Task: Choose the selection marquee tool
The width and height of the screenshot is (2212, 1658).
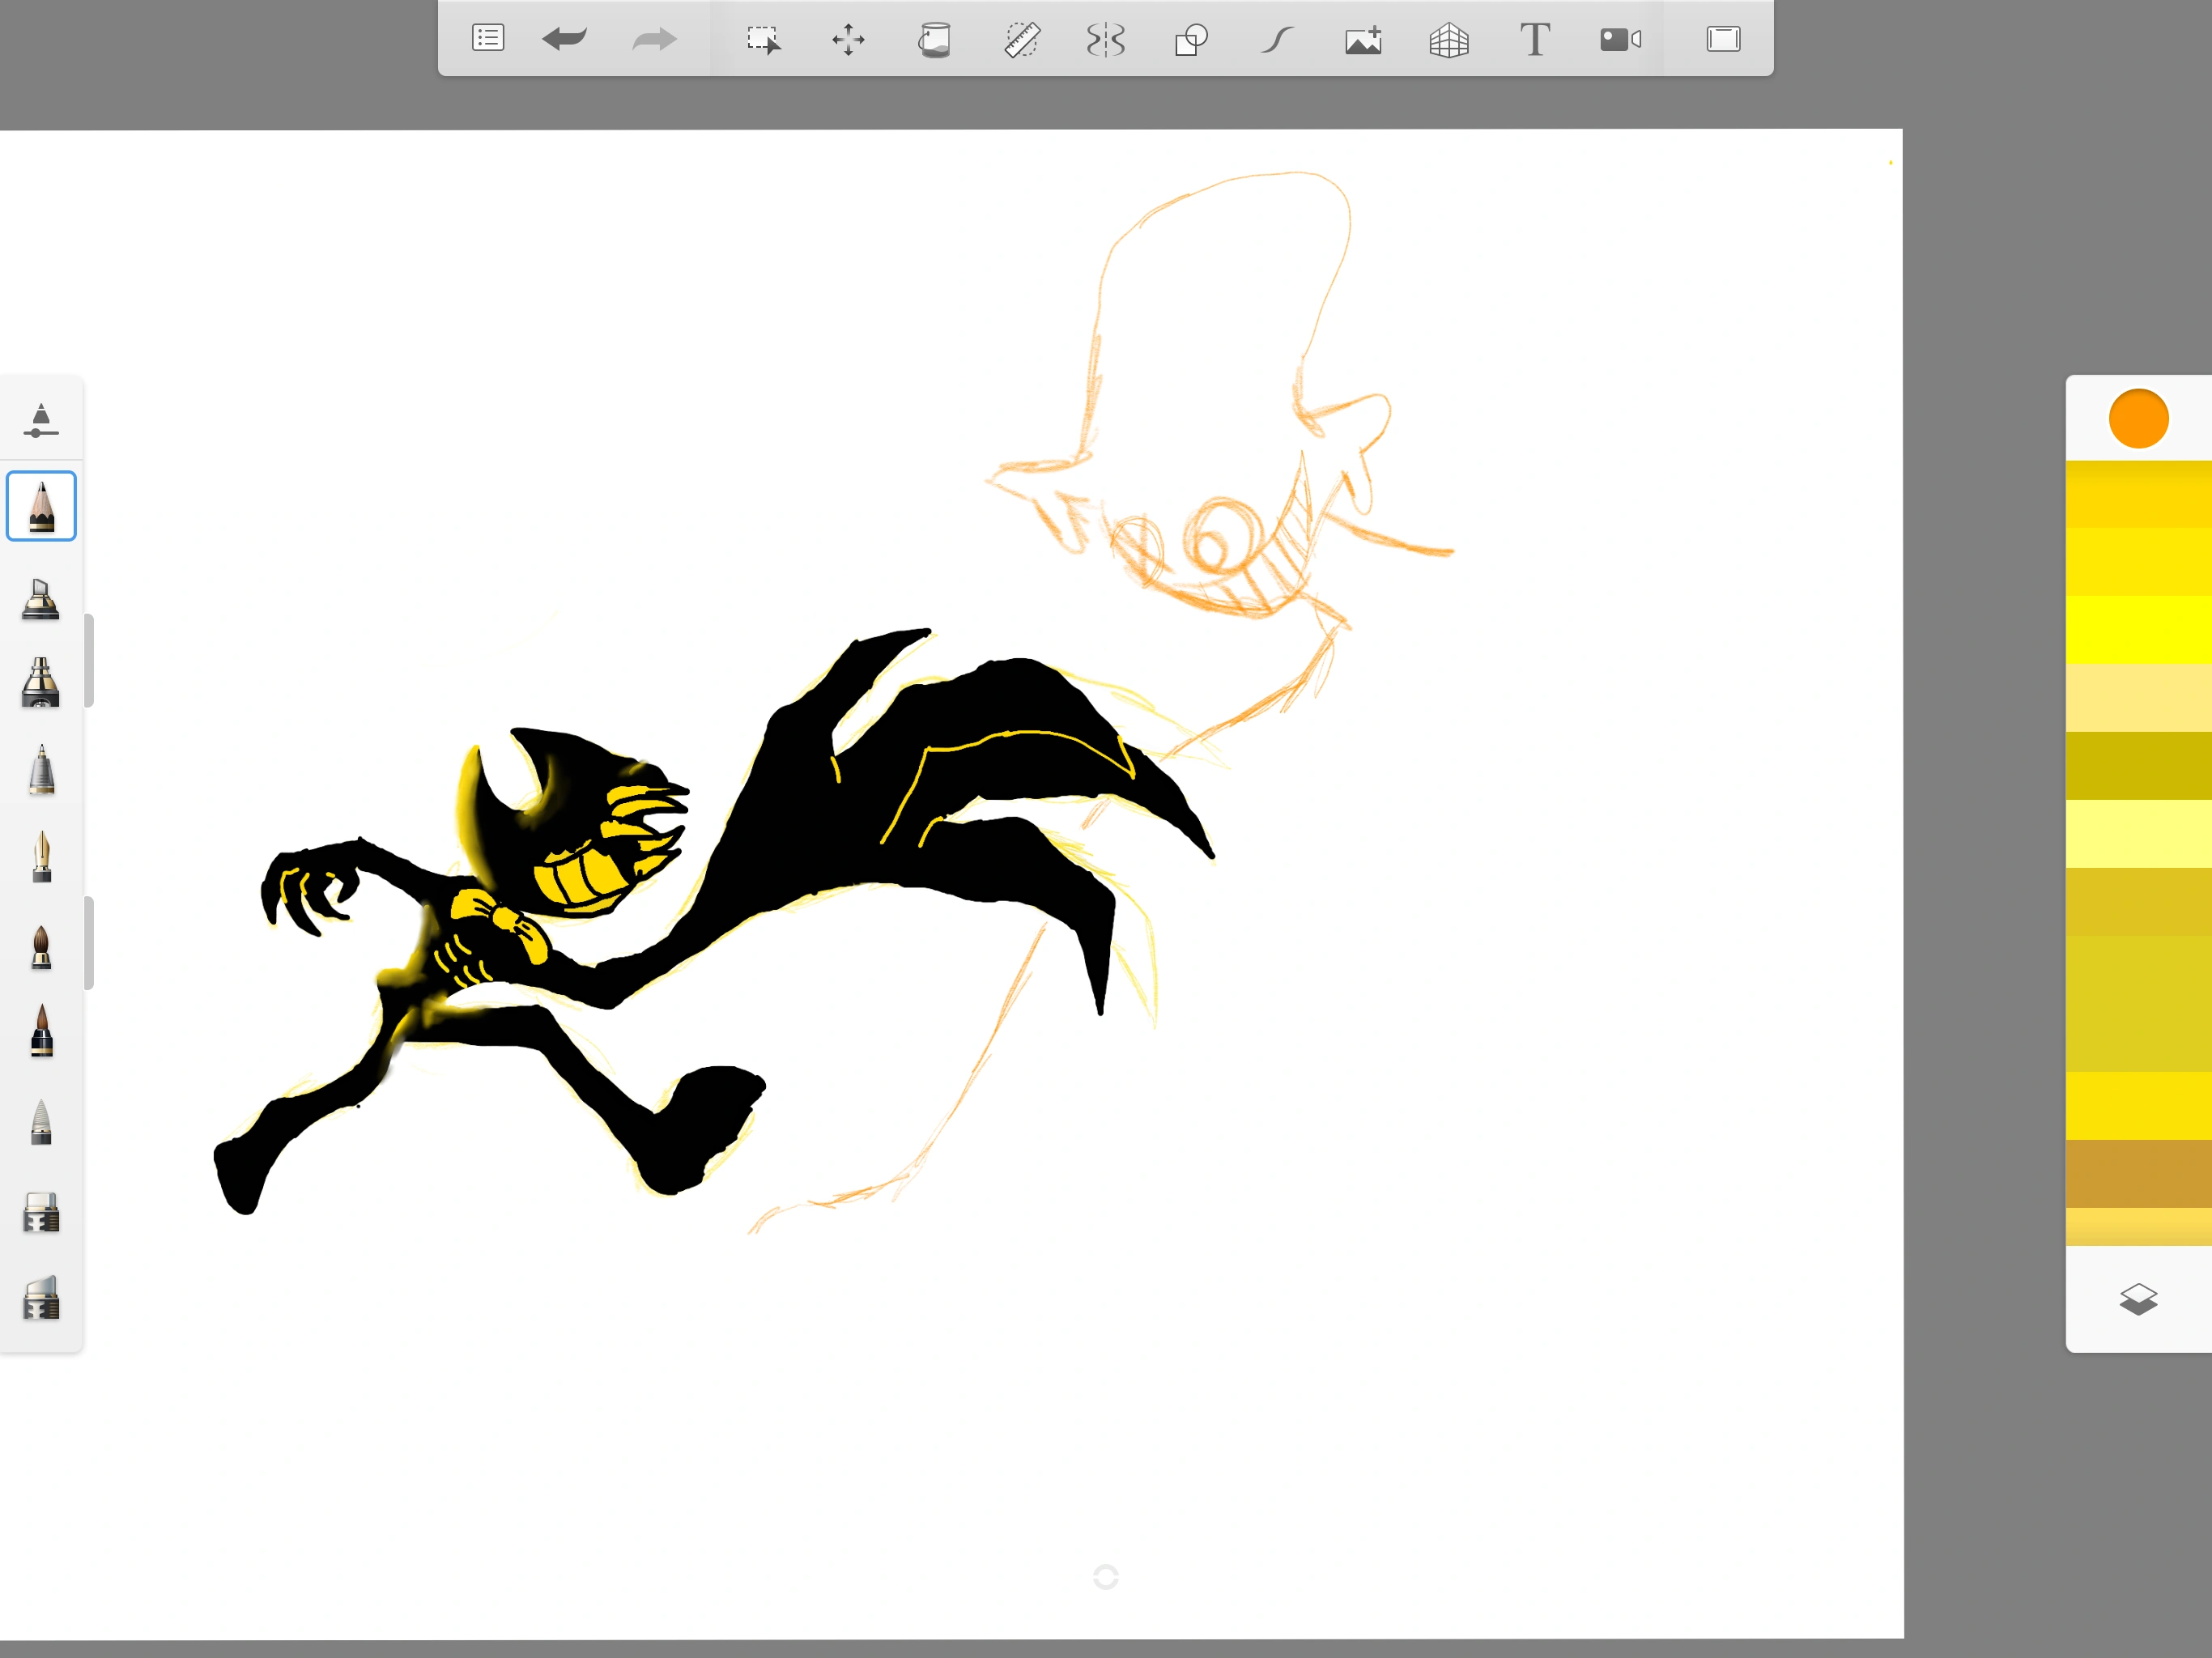Action: point(763,40)
